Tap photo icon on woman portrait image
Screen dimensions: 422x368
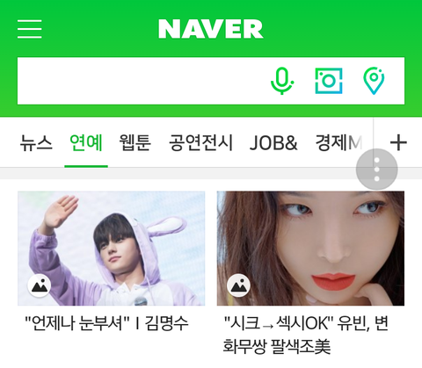(238, 285)
